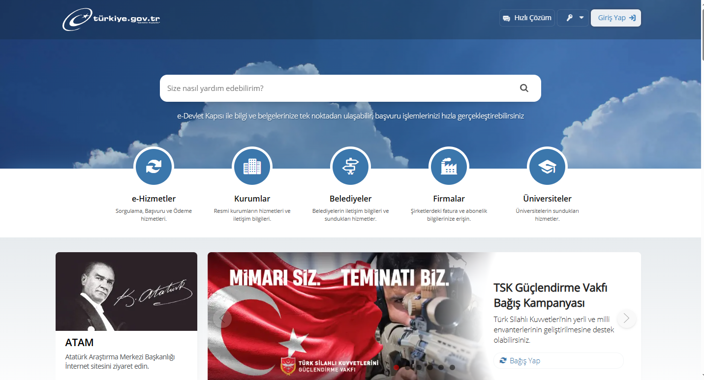Select the third carousel dot
The width and height of the screenshot is (704, 380).
pos(419,367)
